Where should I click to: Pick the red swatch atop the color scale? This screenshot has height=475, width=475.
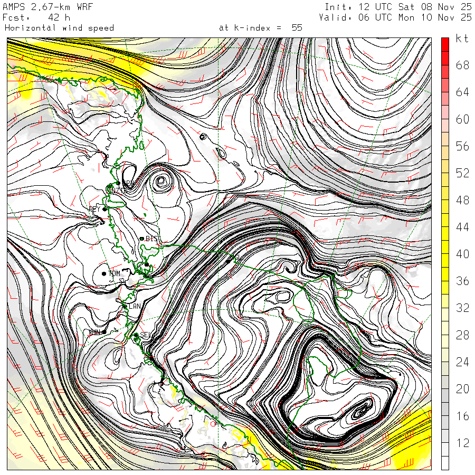[445, 44]
